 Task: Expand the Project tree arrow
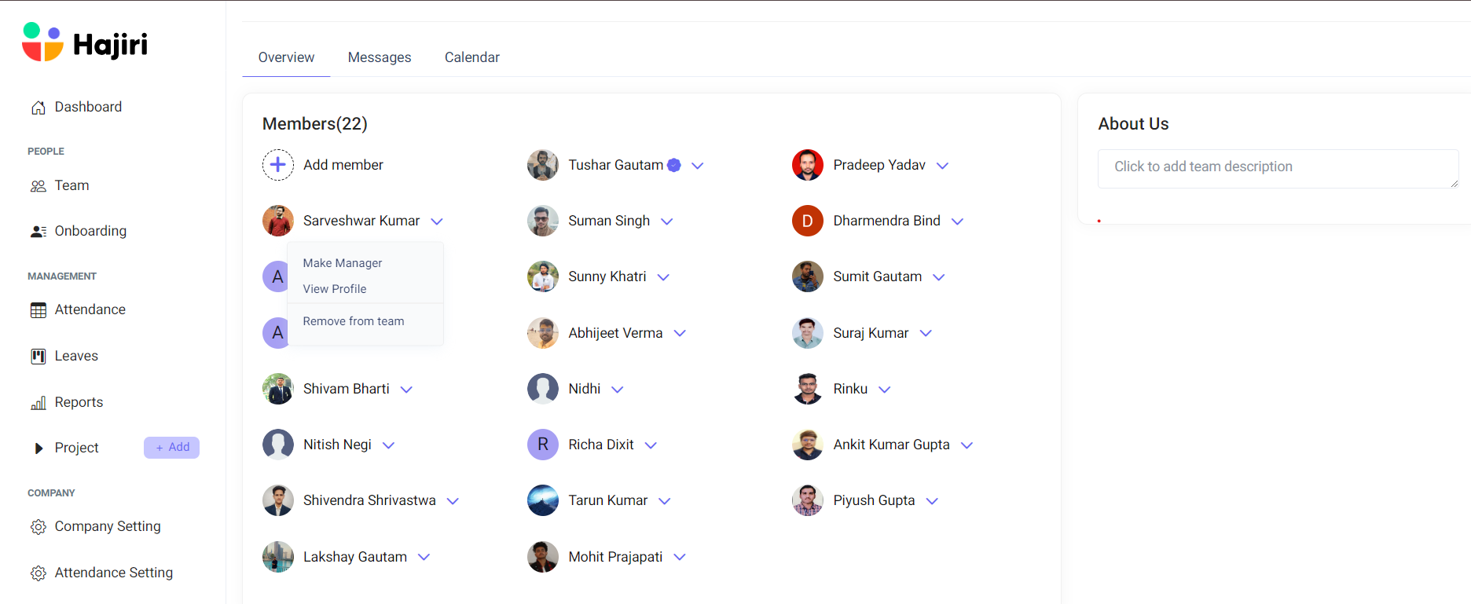click(x=39, y=448)
